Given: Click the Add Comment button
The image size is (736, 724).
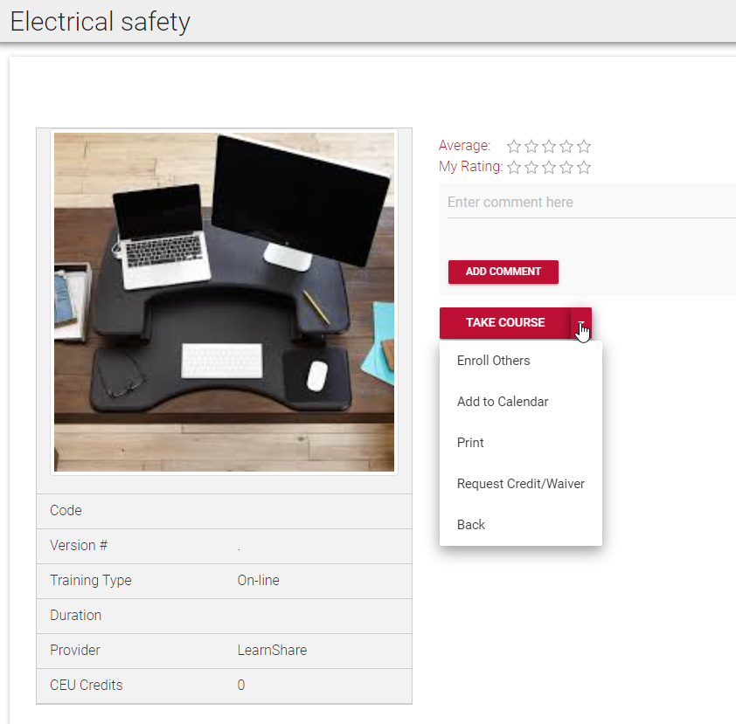Looking at the screenshot, I should (x=503, y=272).
